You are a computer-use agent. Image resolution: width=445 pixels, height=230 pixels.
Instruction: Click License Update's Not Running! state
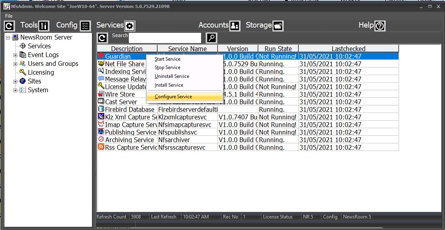point(278,87)
